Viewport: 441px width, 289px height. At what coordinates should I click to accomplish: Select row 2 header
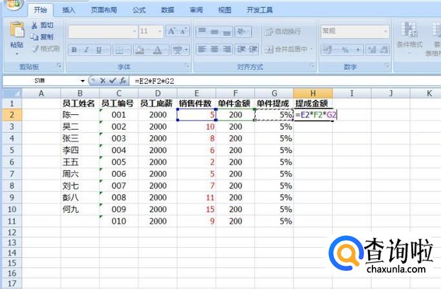[12, 115]
